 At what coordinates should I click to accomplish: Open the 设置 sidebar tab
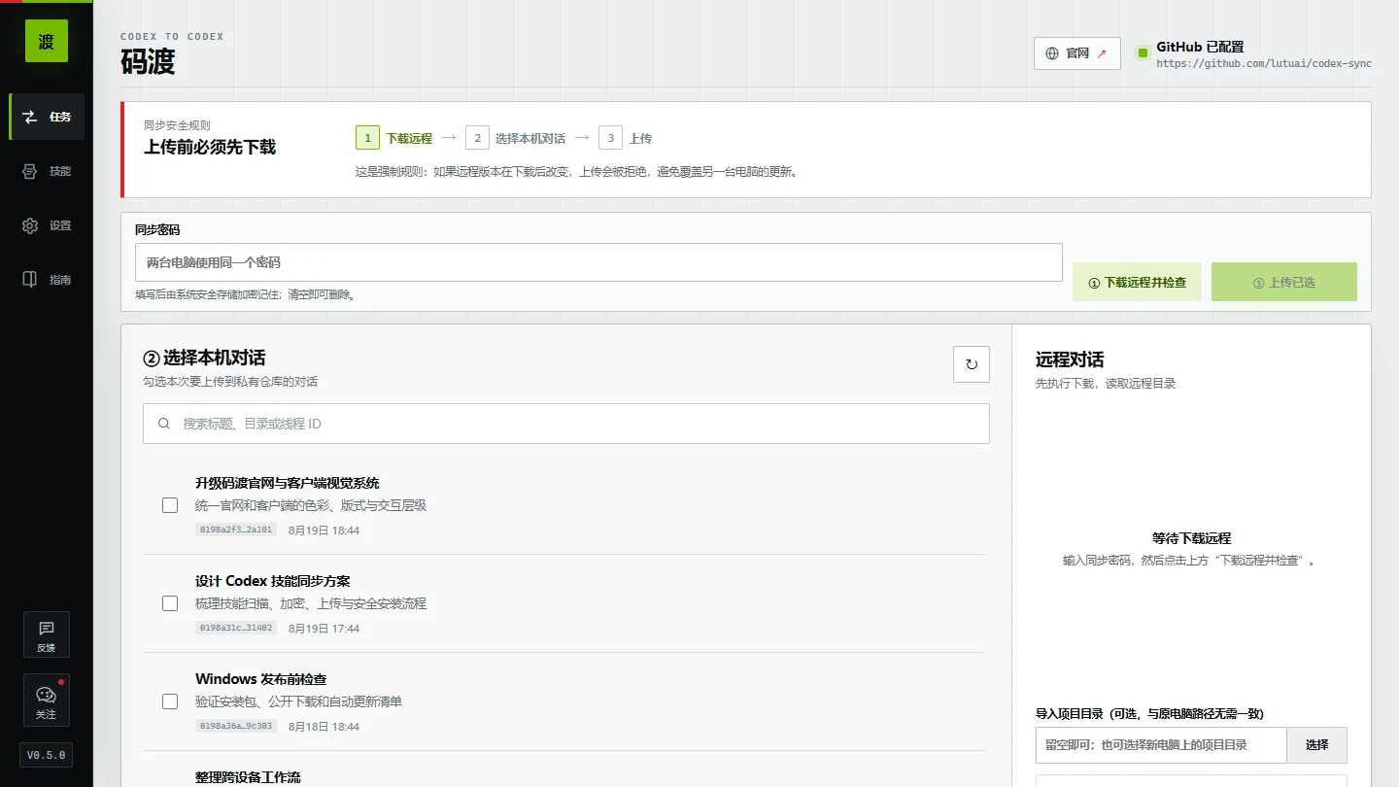47,225
